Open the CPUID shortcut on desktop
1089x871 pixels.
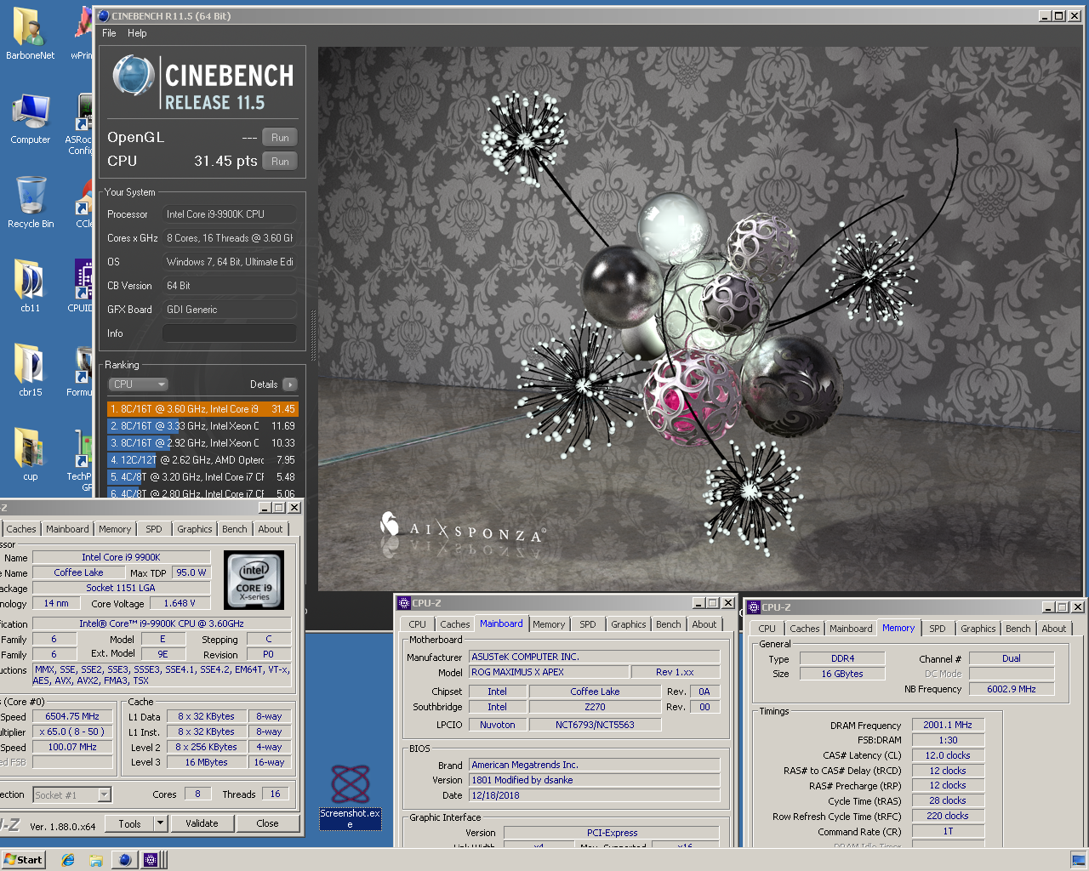(x=83, y=287)
